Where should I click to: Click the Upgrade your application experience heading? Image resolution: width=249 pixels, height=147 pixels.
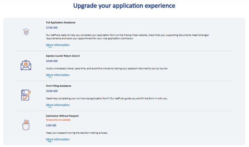click(124, 6)
